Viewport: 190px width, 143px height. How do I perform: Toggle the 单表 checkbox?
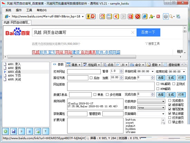click(x=95, y=95)
